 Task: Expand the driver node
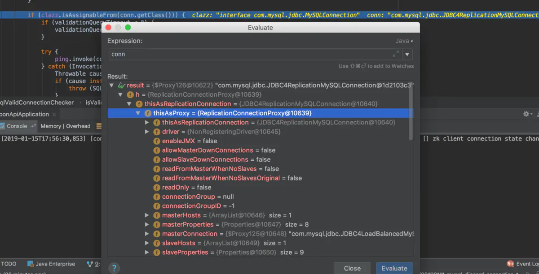pyautogui.click(x=147, y=132)
